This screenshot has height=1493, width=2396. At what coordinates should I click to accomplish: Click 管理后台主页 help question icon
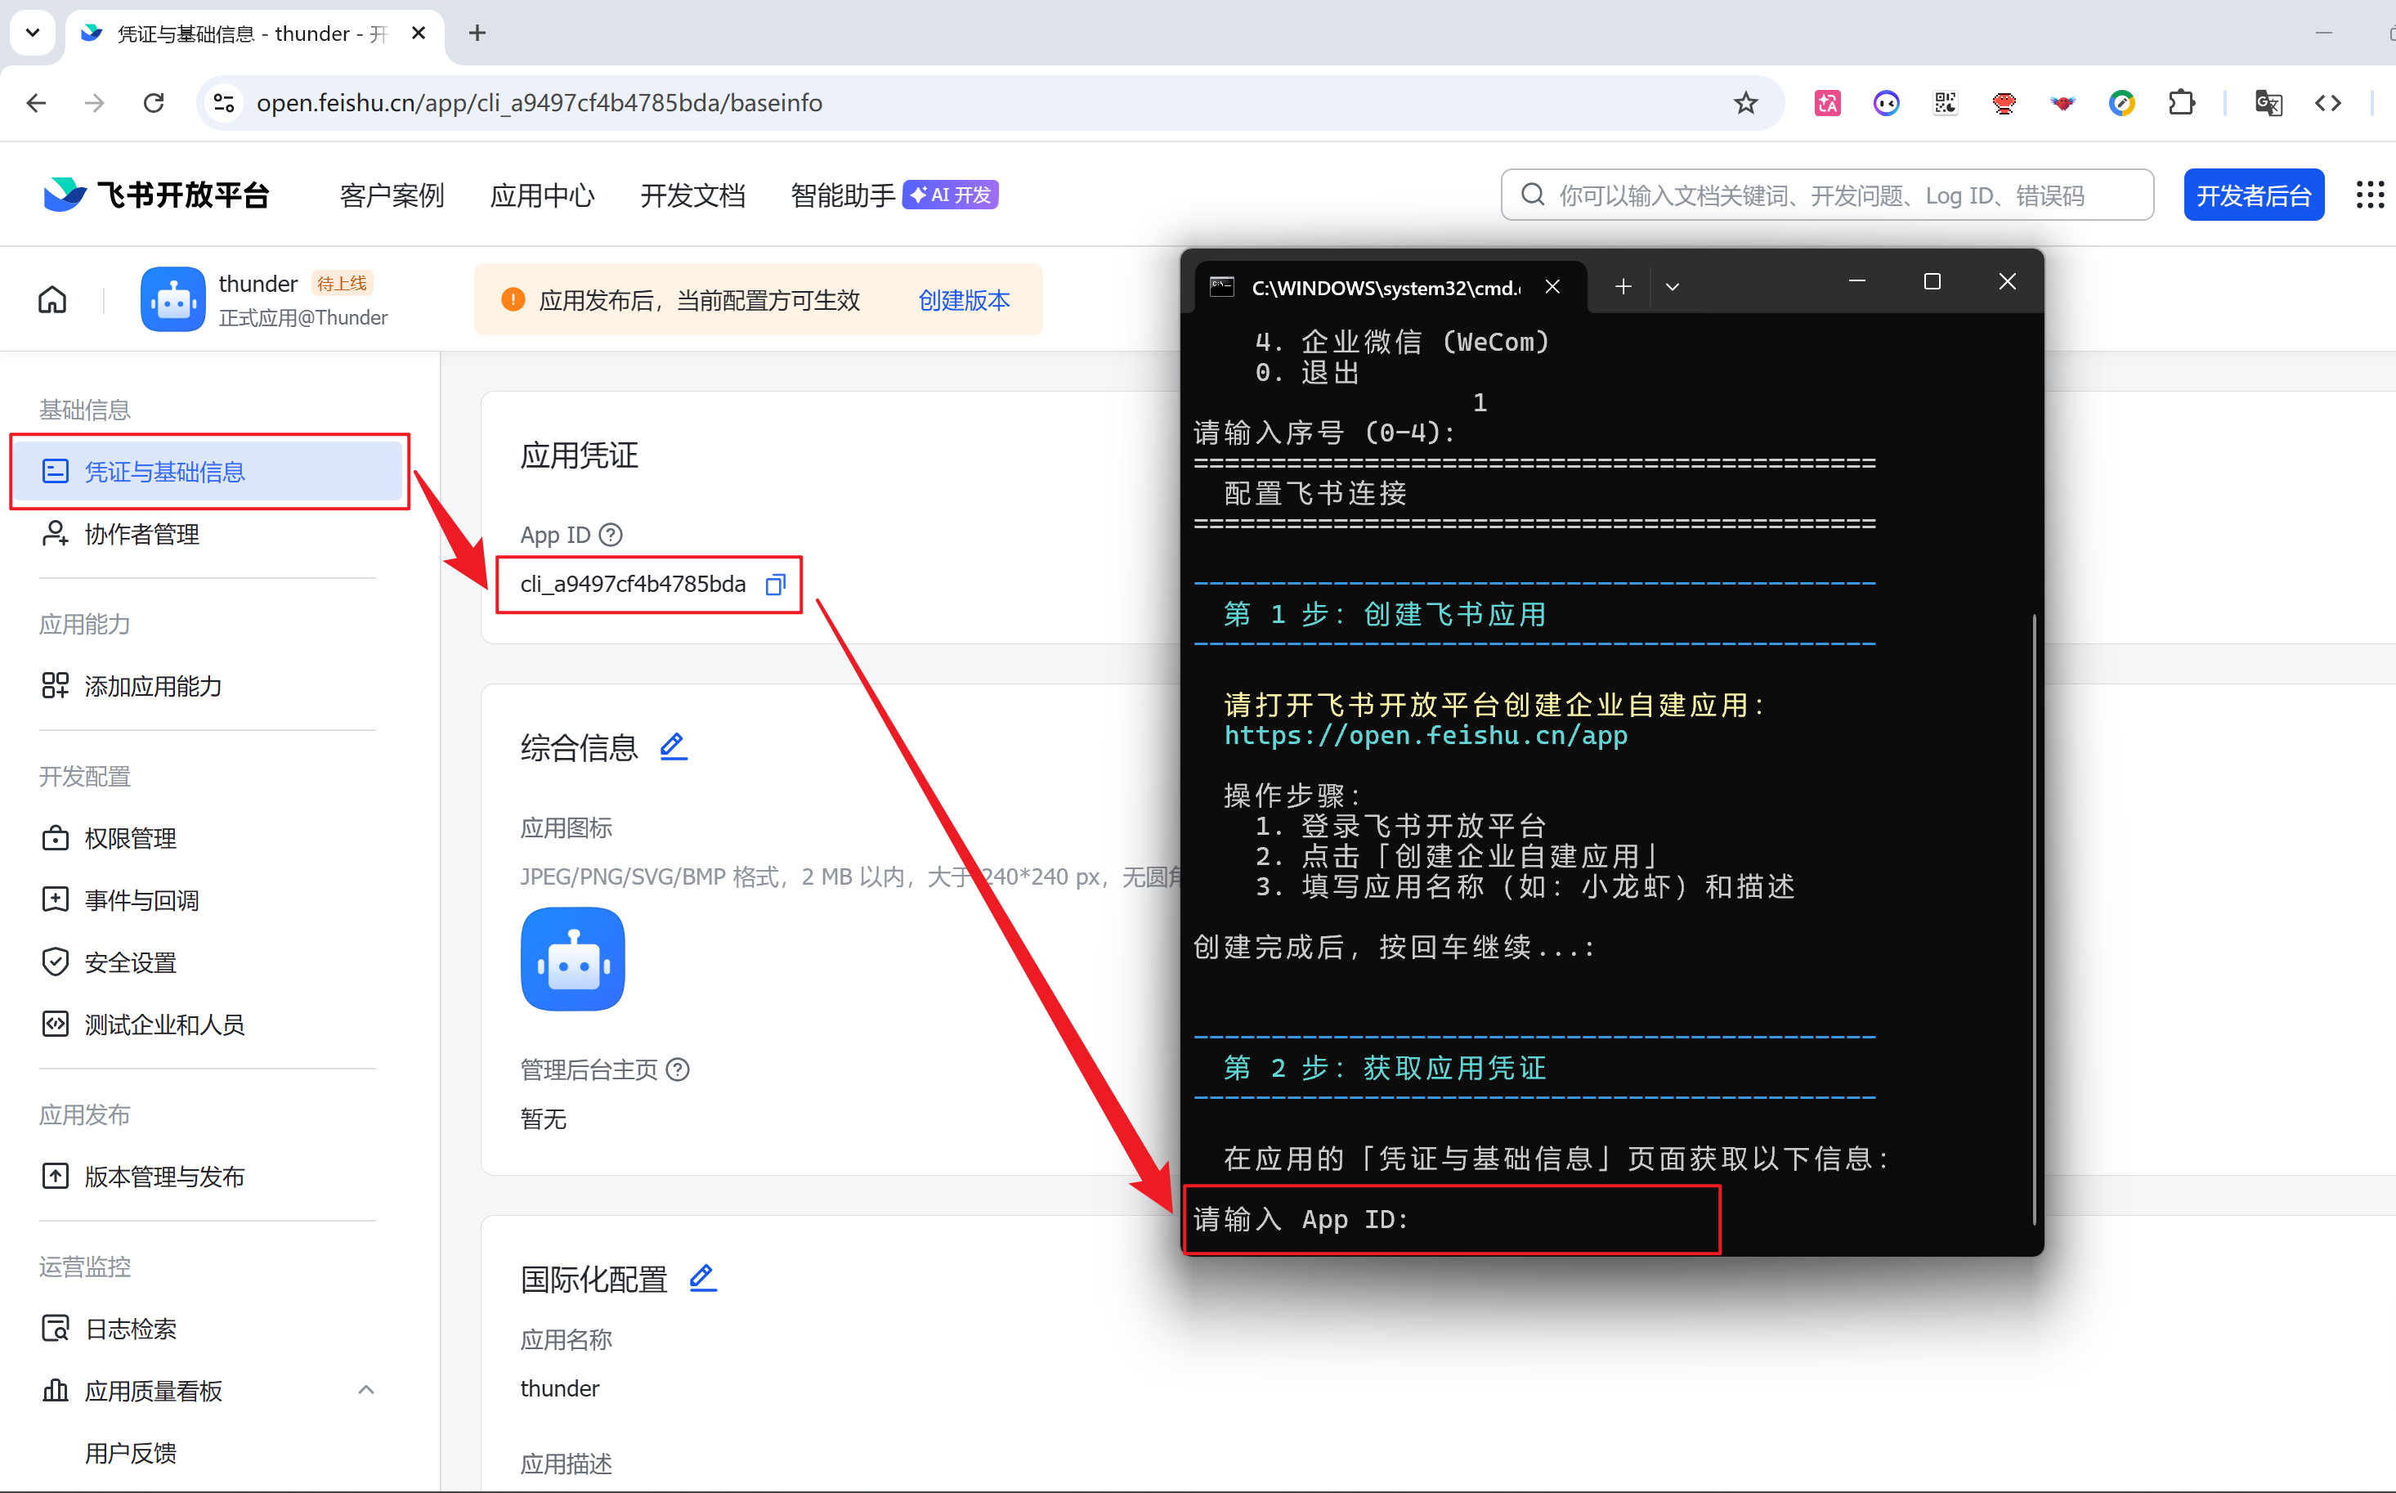click(678, 1069)
